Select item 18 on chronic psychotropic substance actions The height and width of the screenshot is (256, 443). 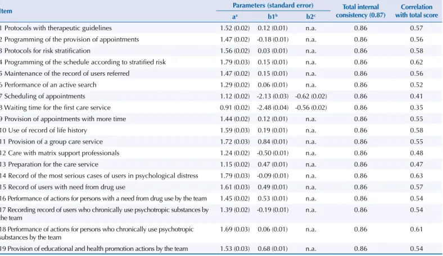97,233
